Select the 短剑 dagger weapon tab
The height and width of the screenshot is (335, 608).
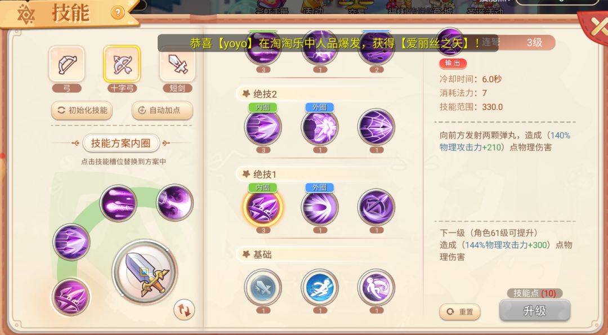(177, 64)
